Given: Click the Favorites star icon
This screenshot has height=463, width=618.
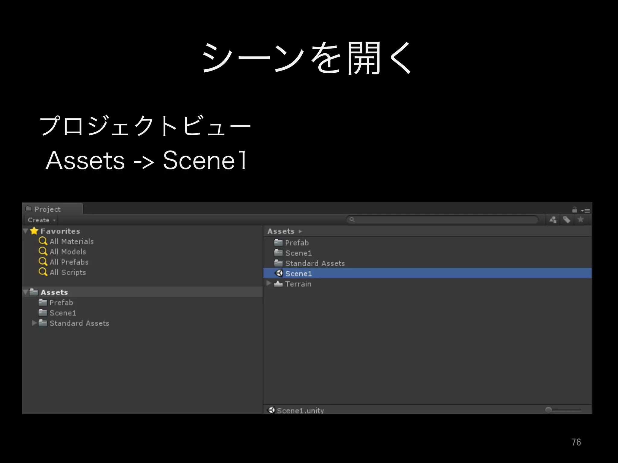Looking at the screenshot, I should coord(34,231).
